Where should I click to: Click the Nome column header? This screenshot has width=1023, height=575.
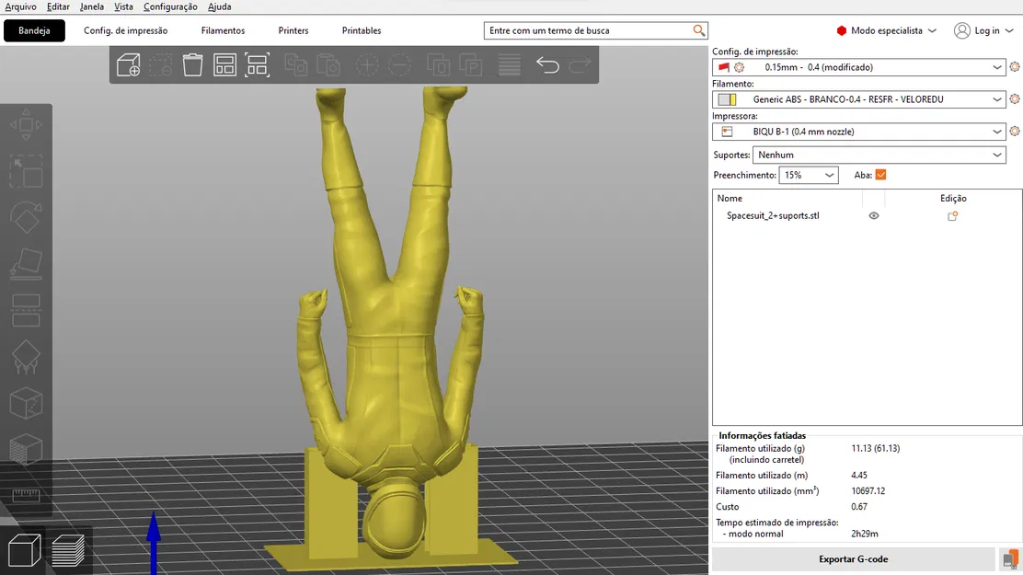730,199
